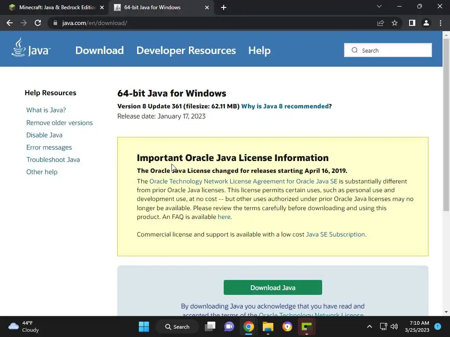Viewport: 450px width, 337px height.
Task: Open the FAQ 'here' link
Action: 224,217
